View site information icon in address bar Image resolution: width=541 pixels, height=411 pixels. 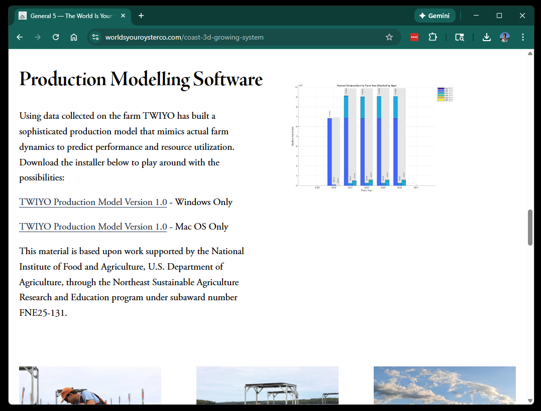coord(96,37)
